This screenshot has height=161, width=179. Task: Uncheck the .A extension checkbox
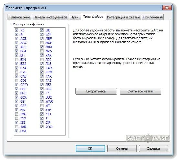(x=16, y=34)
